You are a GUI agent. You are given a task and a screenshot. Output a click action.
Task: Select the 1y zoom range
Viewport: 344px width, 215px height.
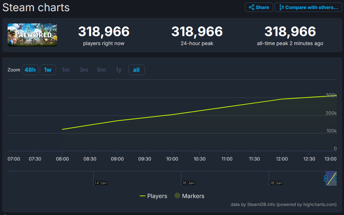click(119, 70)
